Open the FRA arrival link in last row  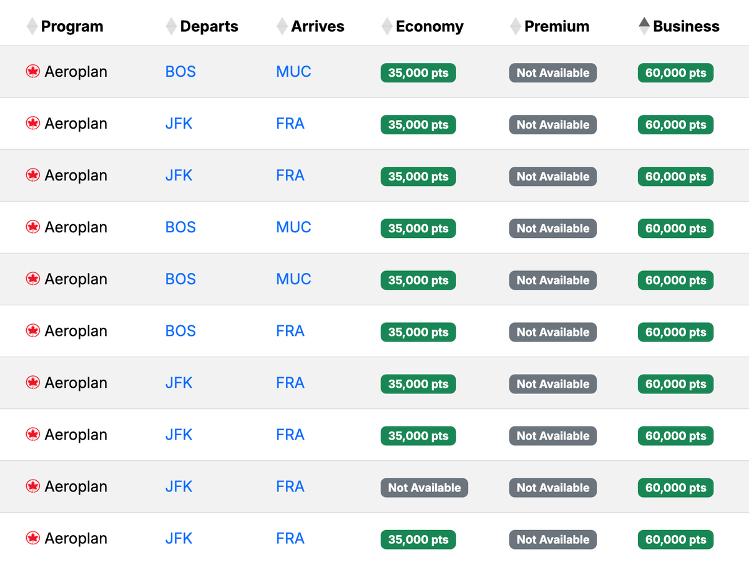290,538
